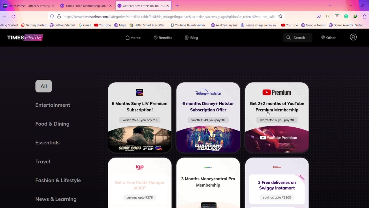The width and height of the screenshot is (369, 208).
Task: Open the Disney+ Hotstar Subscription offer title
Action: (208, 107)
